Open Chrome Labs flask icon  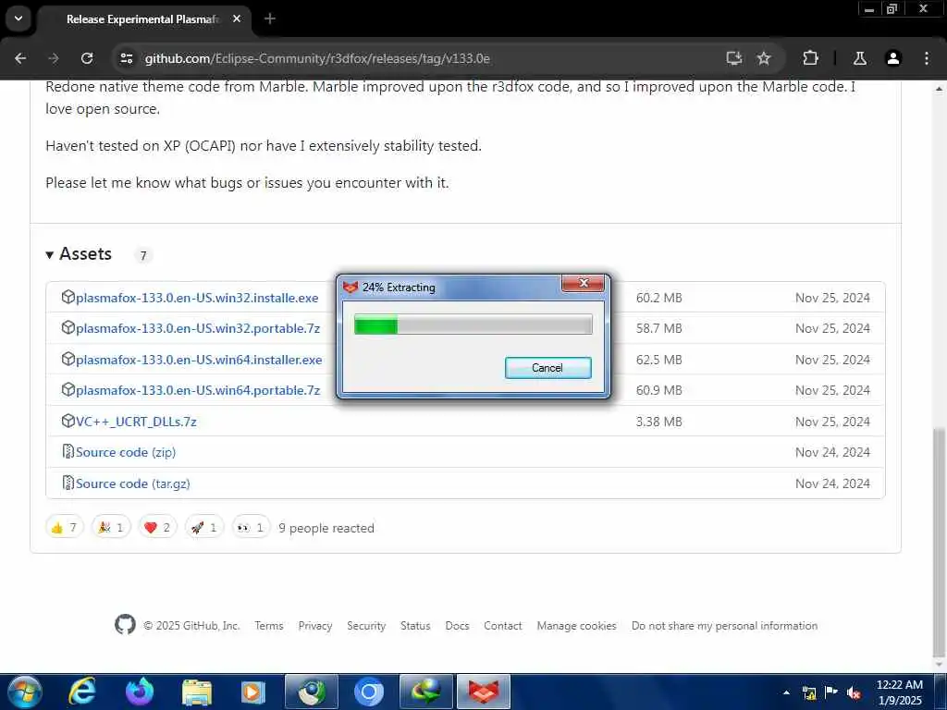[x=859, y=58]
